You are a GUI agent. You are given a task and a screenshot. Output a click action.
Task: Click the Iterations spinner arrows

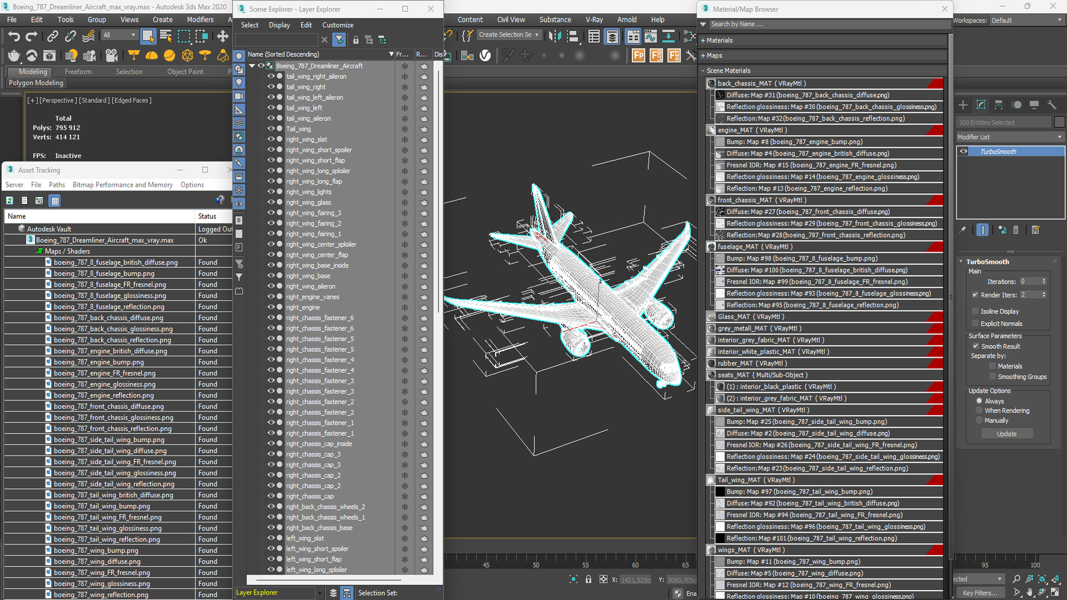click(x=1044, y=281)
